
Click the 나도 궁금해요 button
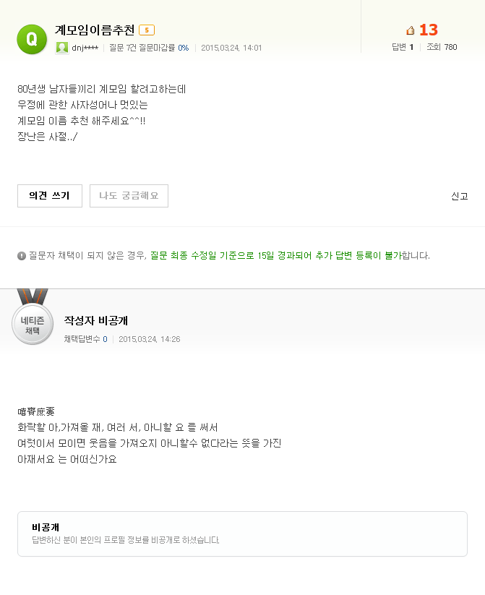tap(129, 196)
